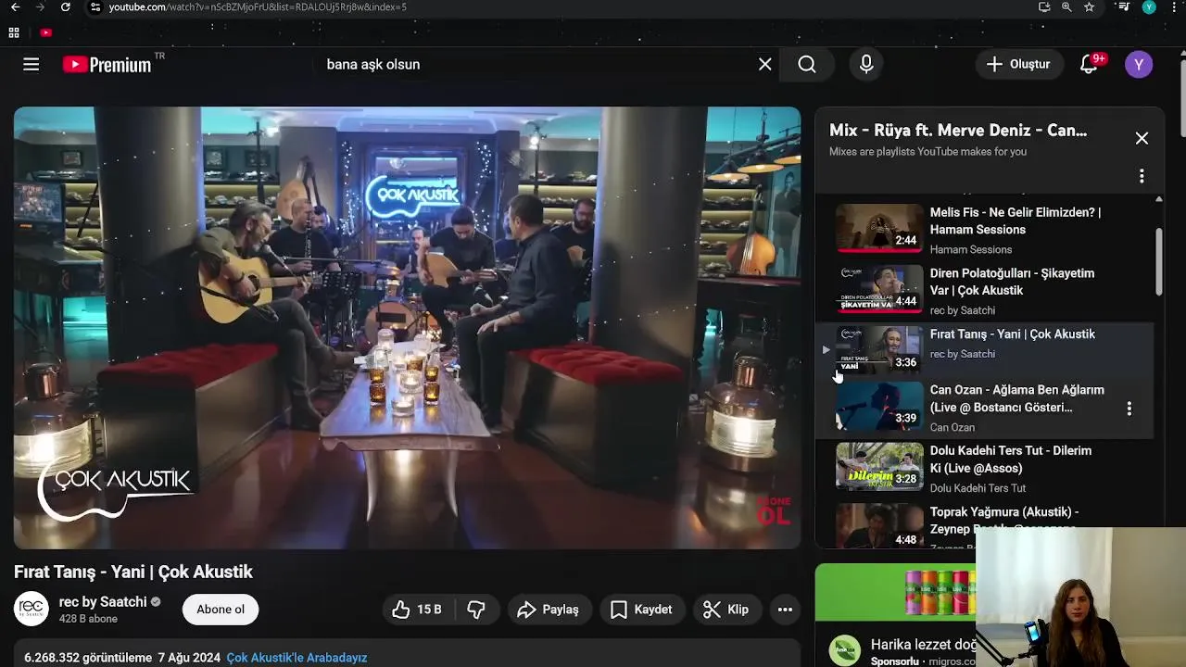
Task: Click the Paylaş share button
Action: [x=549, y=610]
